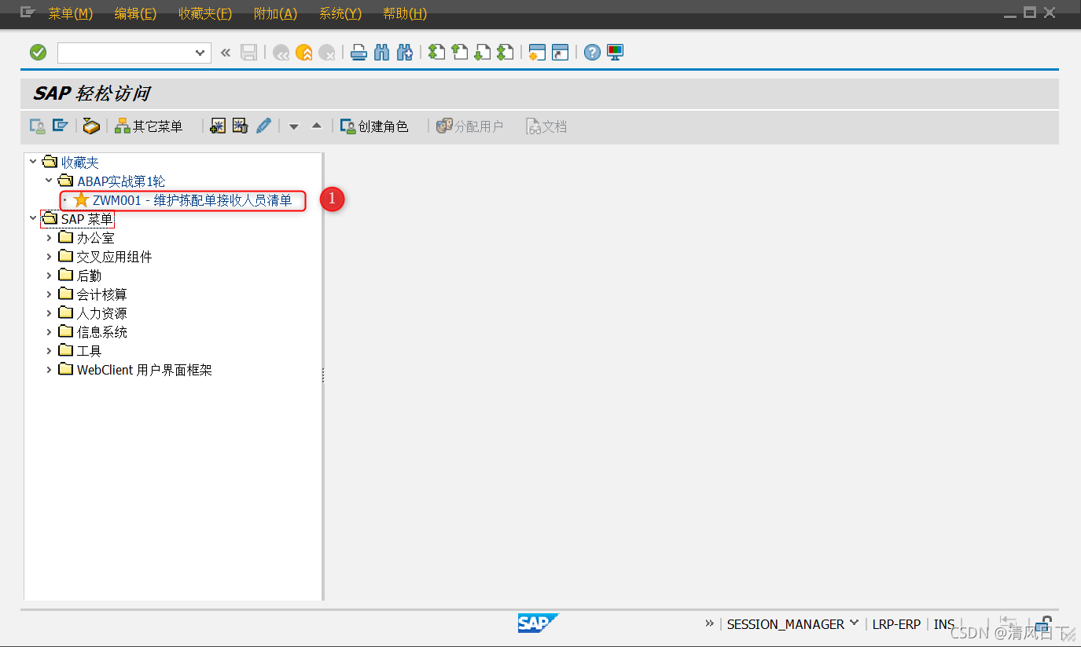1081x647 pixels.
Task: Click the Add to Favorites icon
Action: point(218,126)
